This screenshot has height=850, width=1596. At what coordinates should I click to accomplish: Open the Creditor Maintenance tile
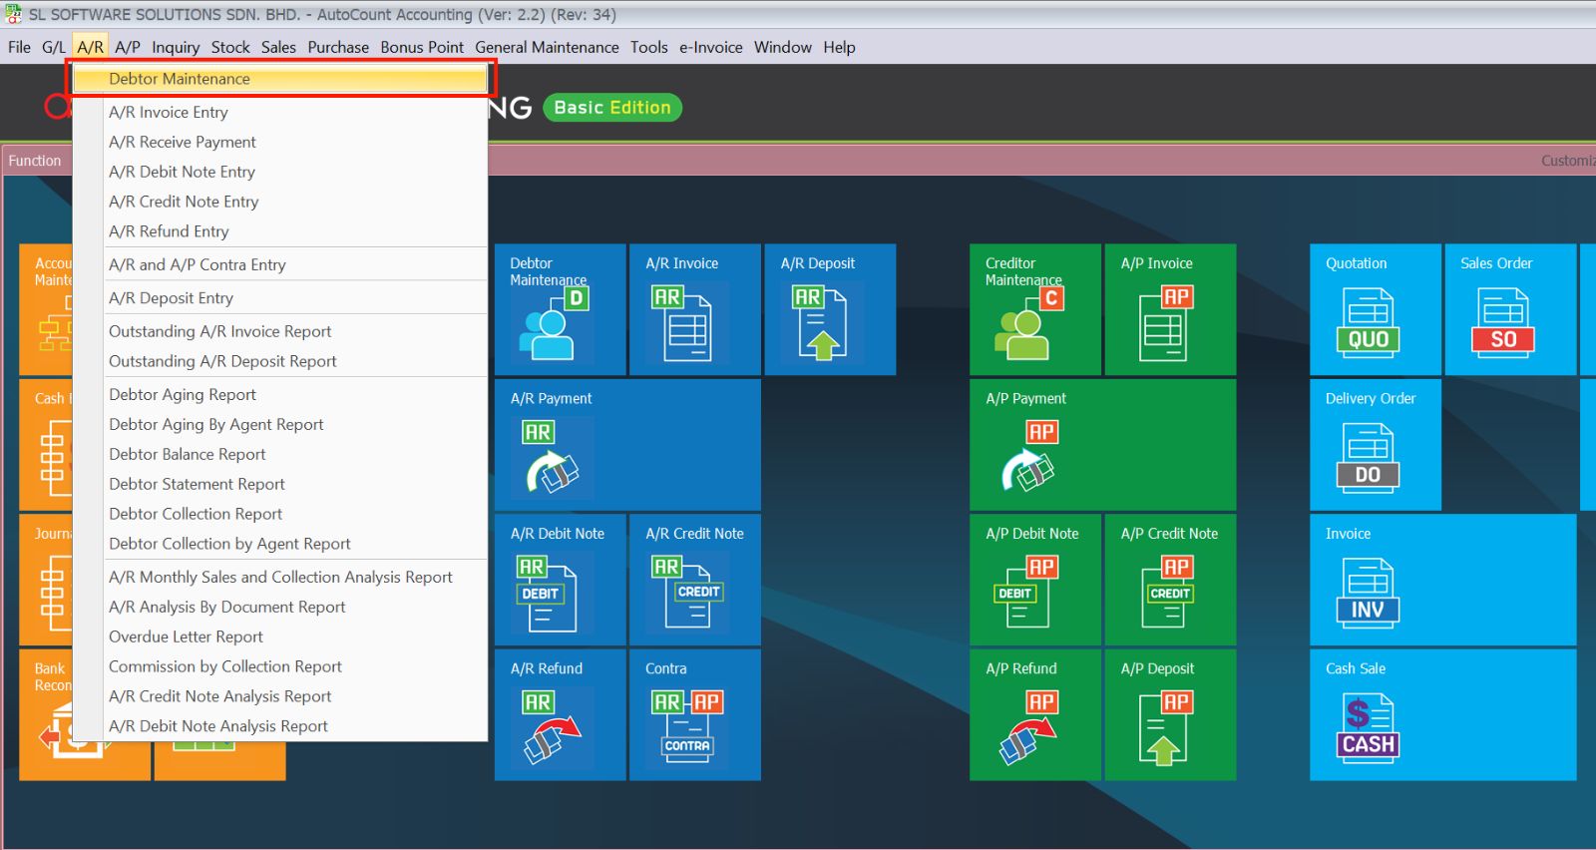[1034, 309]
